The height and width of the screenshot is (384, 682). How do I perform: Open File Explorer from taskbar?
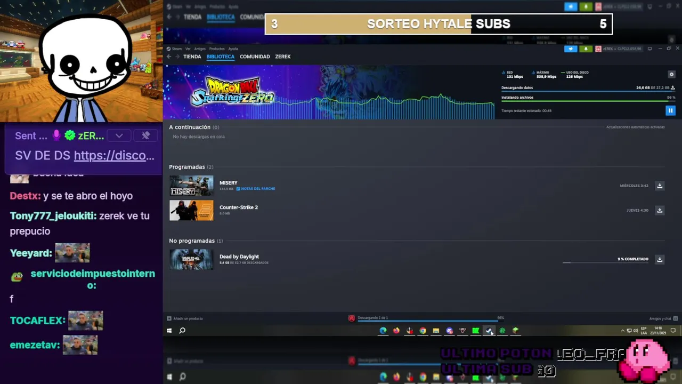436,331
